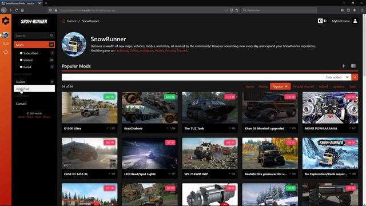Sort mods by Name
This screenshot has width=366, height=206.
point(250,86)
